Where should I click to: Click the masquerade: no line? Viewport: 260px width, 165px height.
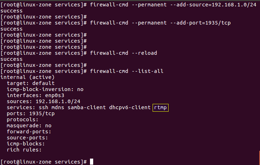pyautogui.click(x=29, y=126)
